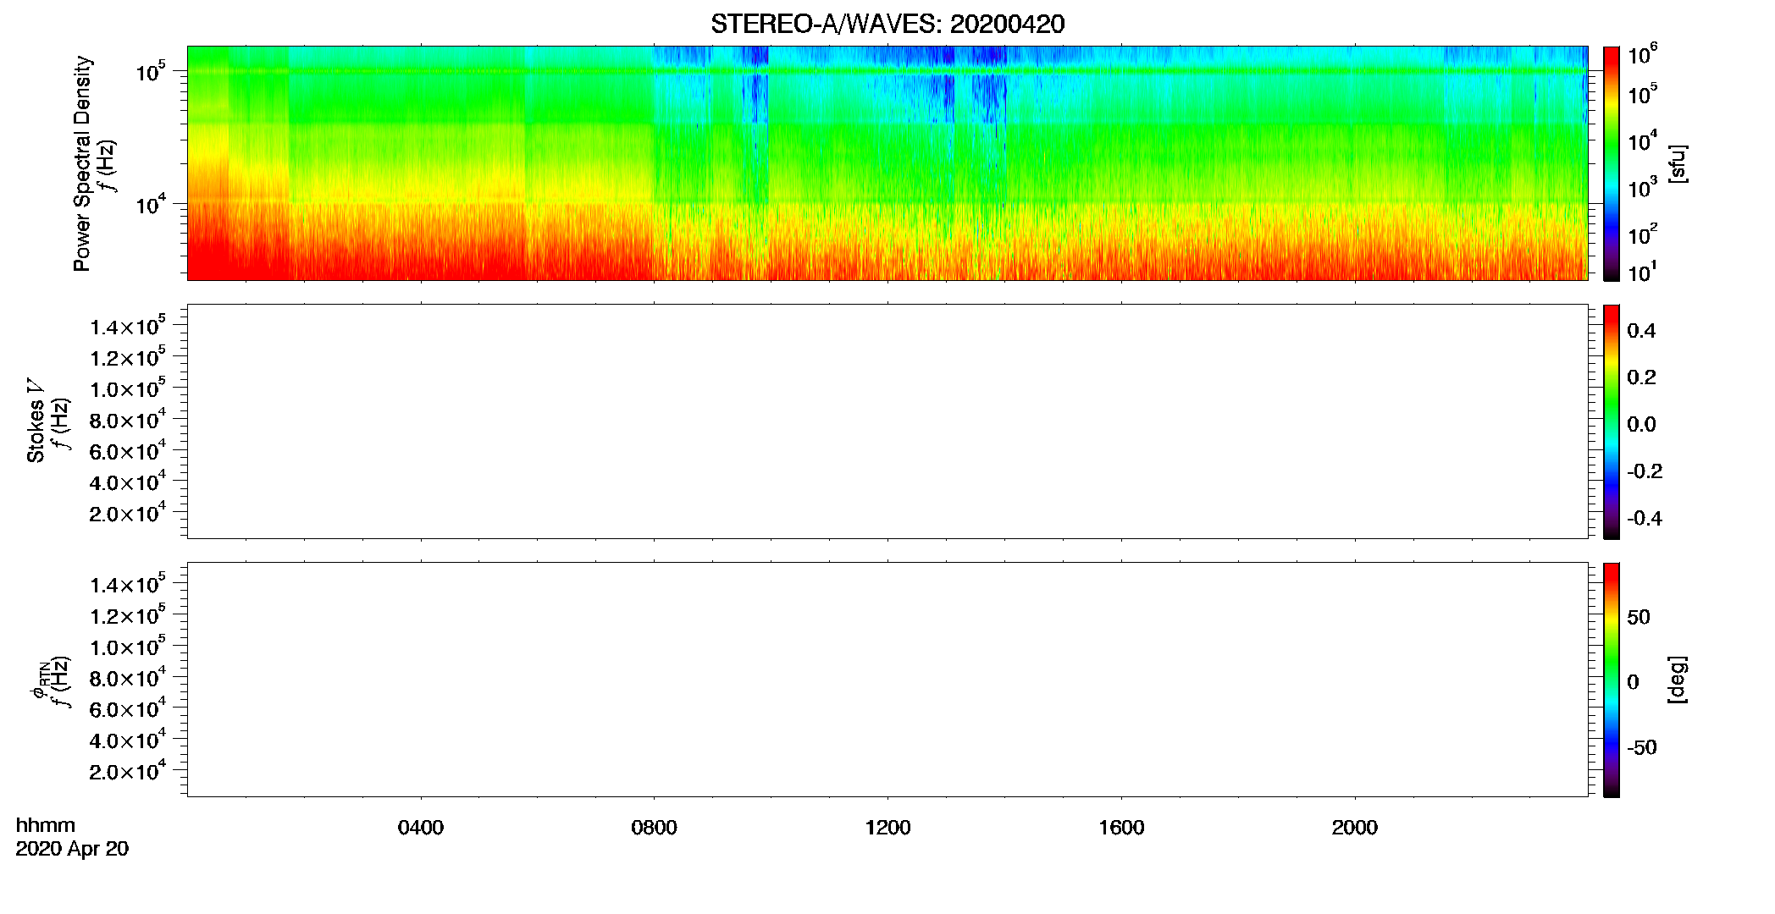
Task: Click the 6.0×10^4 tick on phi RTN axis
Action: (x=128, y=708)
